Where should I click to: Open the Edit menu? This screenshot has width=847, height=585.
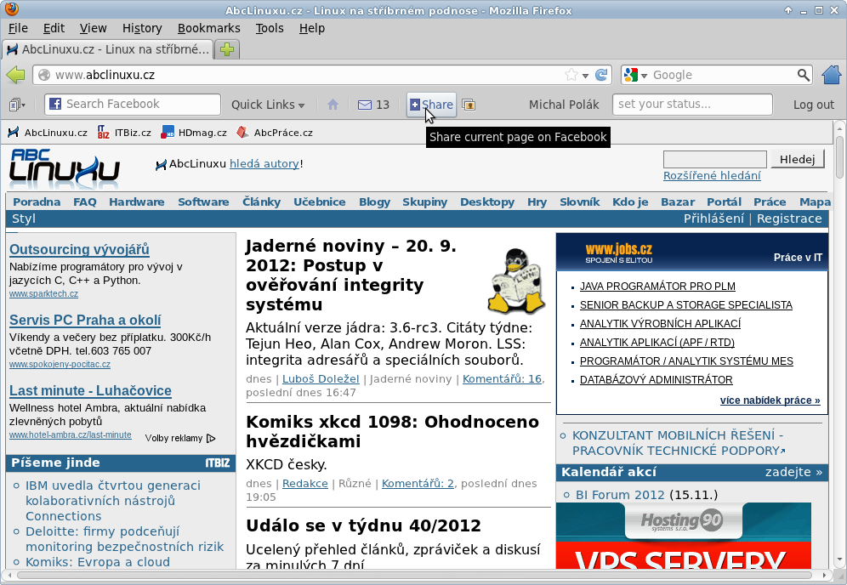click(x=54, y=28)
